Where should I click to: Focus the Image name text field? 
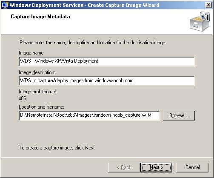pyautogui.click(x=107, y=61)
